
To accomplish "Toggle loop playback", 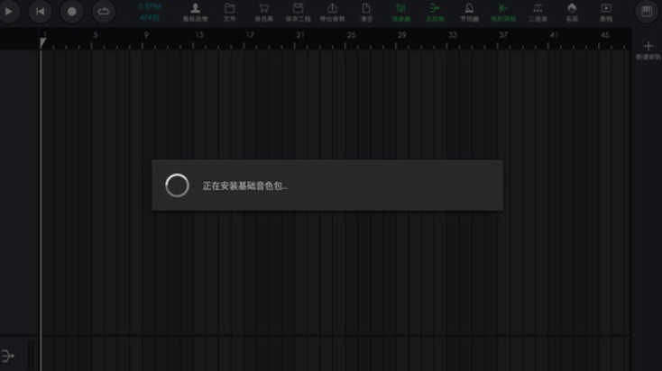I will coord(104,12).
